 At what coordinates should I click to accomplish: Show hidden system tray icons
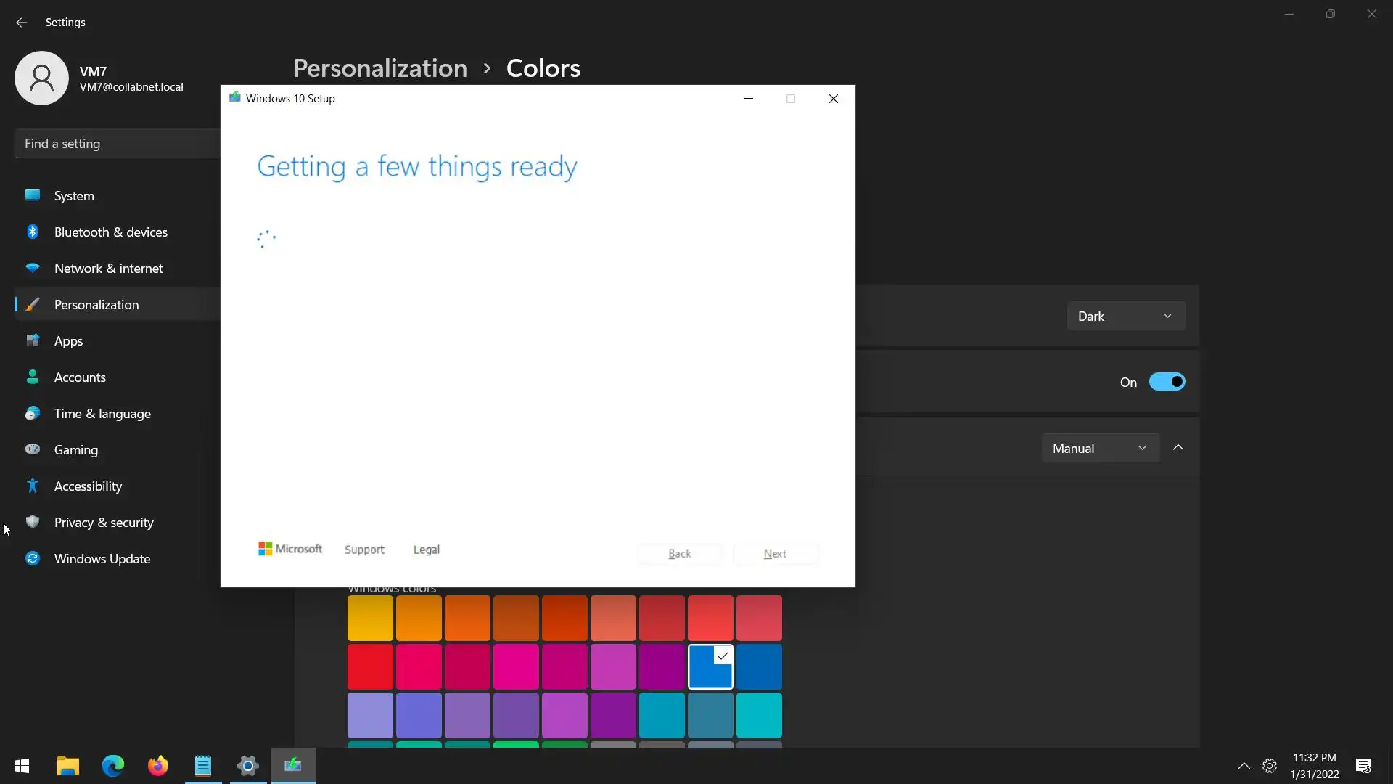point(1244,766)
